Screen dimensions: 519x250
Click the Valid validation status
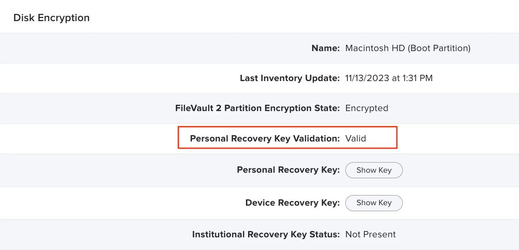[x=356, y=139]
